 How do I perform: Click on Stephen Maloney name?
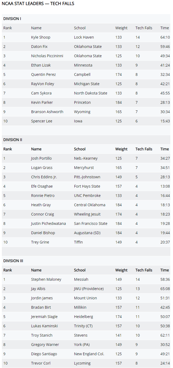46,279
